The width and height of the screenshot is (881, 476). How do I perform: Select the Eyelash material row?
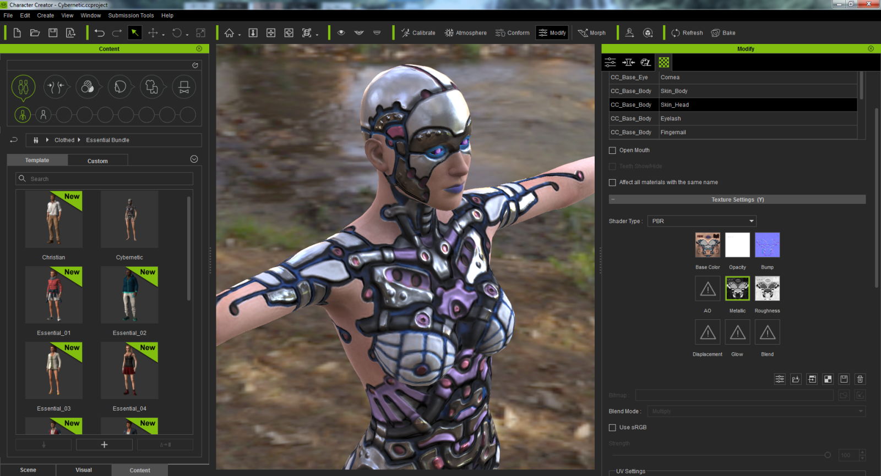(733, 119)
